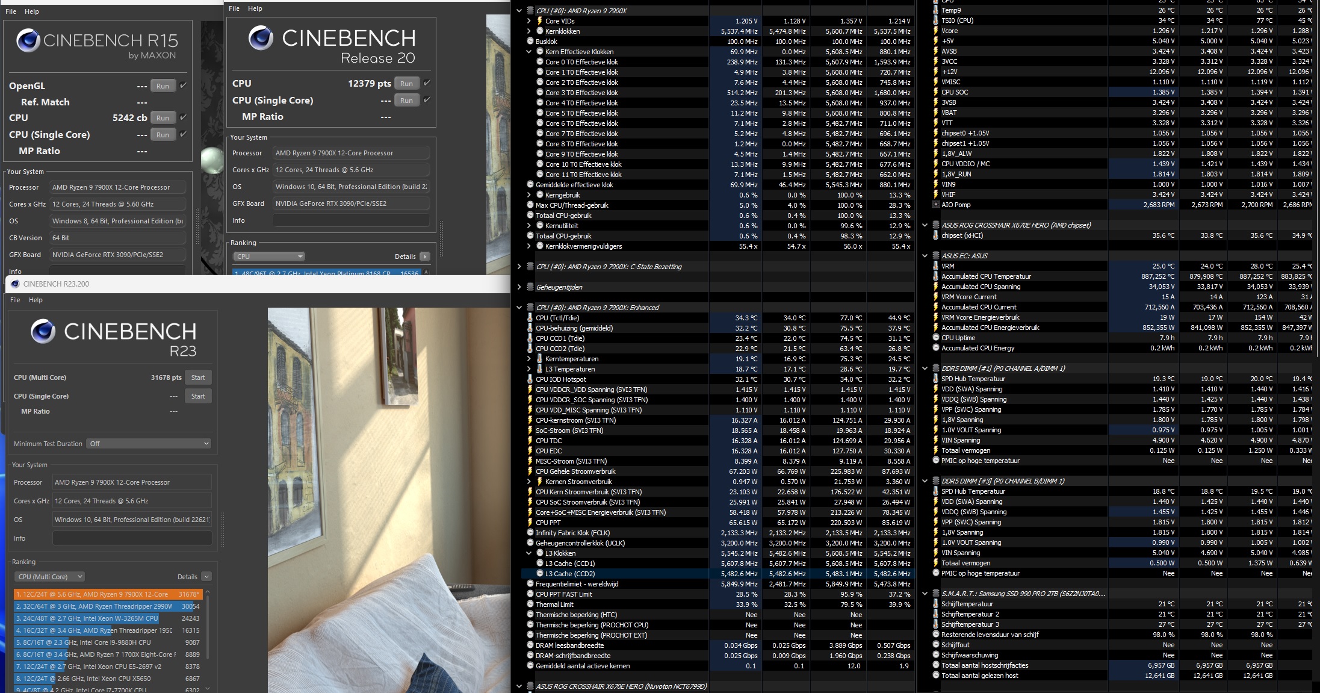Click icon beside DRAM leesbandbreedte

click(x=530, y=645)
